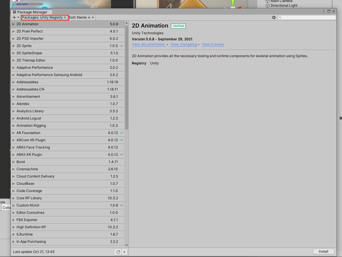The image size is (342, 257).
Task: Select the Editor Coroutines package
Action: [68, 212]
